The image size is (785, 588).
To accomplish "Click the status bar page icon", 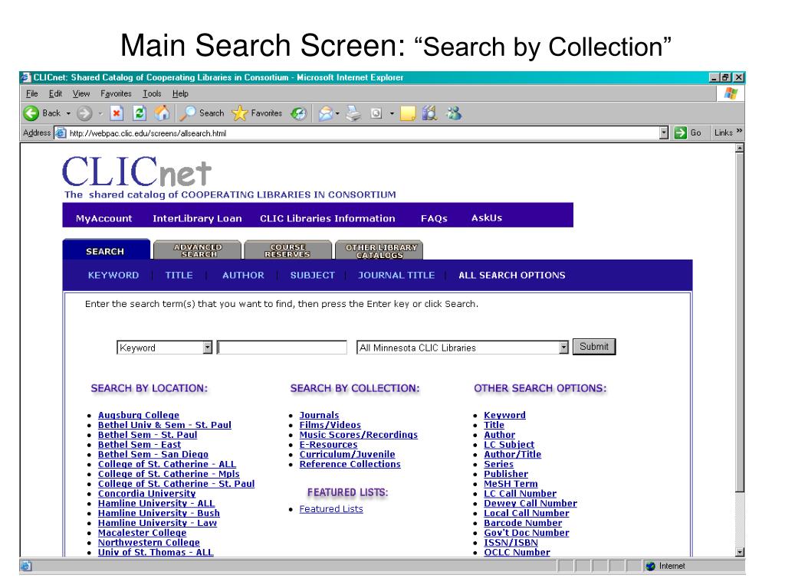I will click(x=26, y=566).
